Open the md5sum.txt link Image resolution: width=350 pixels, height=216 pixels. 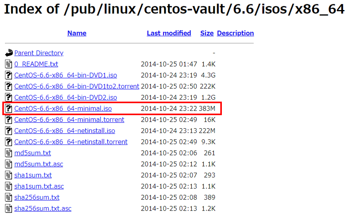coord(33,153)
